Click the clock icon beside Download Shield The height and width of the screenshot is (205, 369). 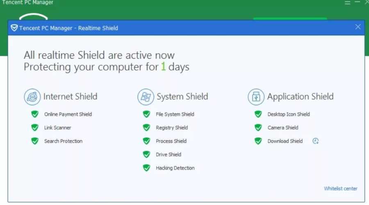pos(315,141)
